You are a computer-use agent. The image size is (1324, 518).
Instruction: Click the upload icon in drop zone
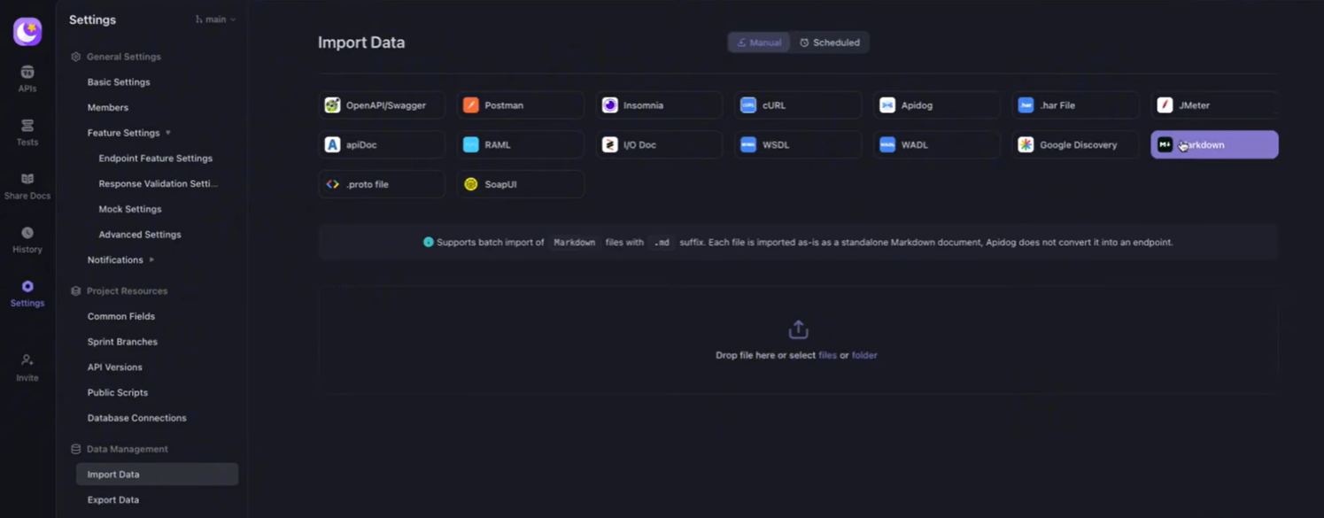click(798, 329)
